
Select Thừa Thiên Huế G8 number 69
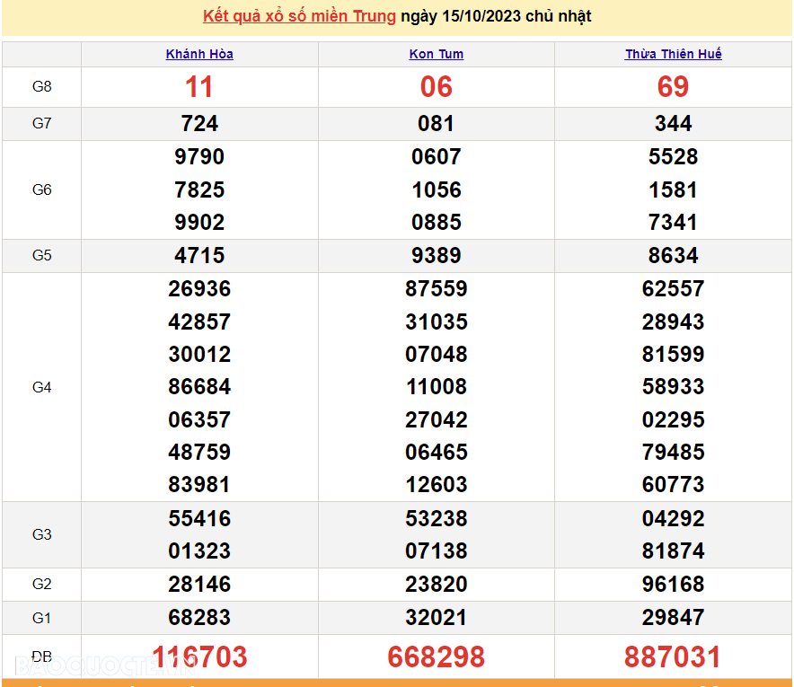pos(673,87)
